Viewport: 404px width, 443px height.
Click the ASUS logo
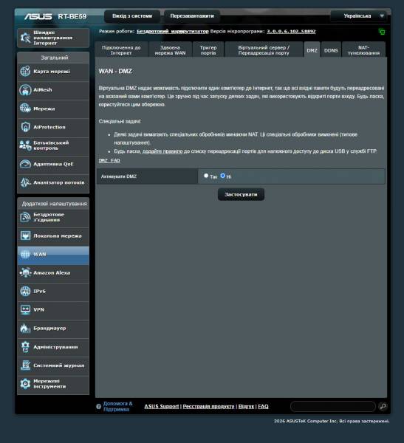coord(38,16)
